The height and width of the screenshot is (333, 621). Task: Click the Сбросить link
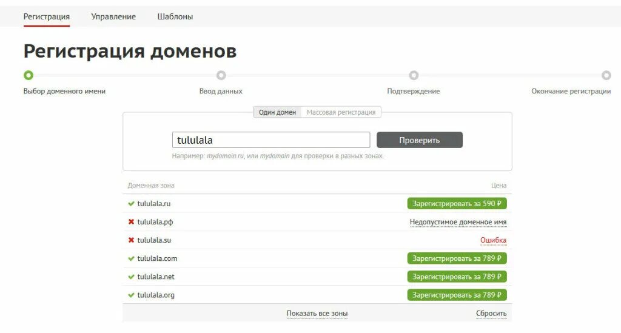click(491, 313)
